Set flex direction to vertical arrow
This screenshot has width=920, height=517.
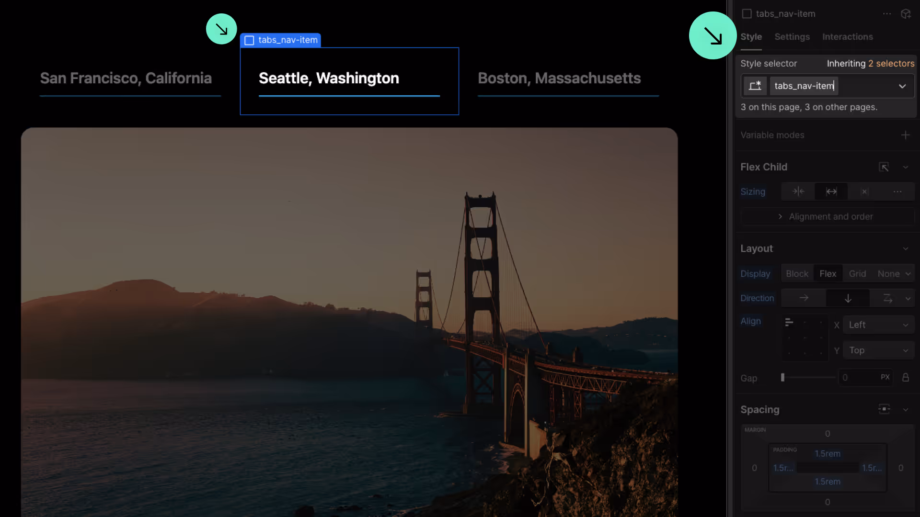848,298
